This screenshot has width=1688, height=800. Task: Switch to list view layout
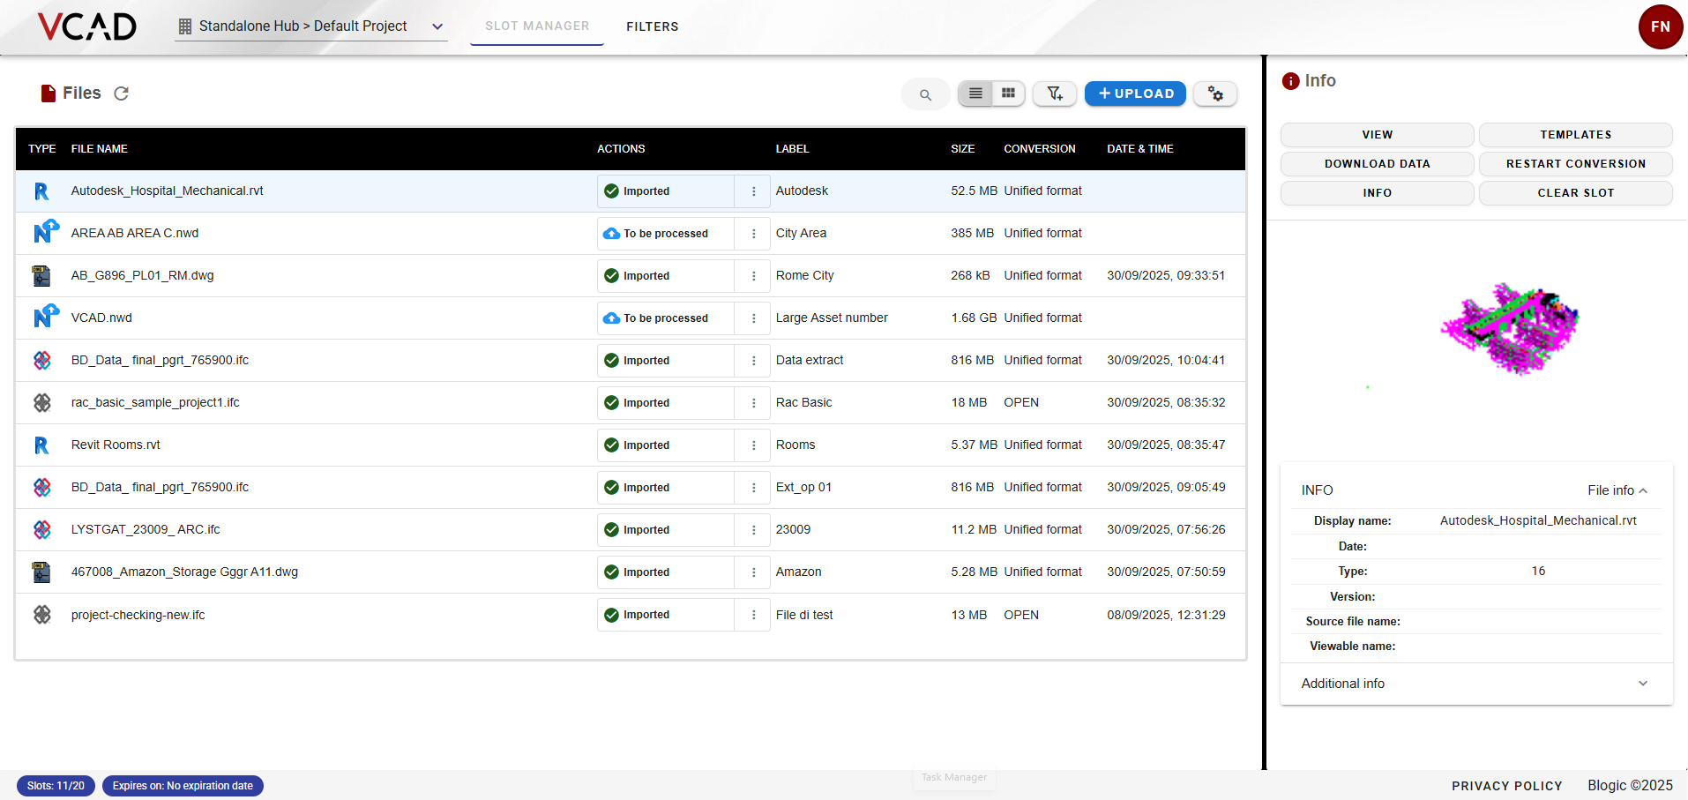[x=975, y=93]
